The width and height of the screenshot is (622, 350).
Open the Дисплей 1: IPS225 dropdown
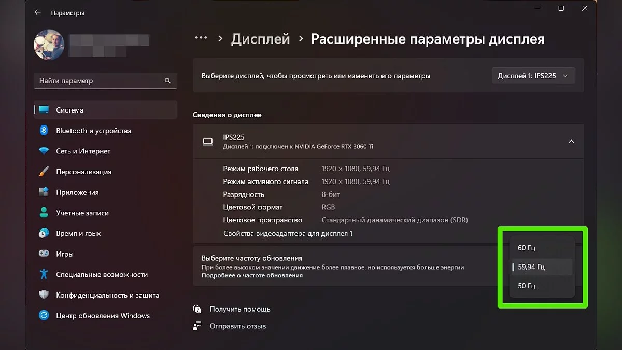(x=533, y=76)
